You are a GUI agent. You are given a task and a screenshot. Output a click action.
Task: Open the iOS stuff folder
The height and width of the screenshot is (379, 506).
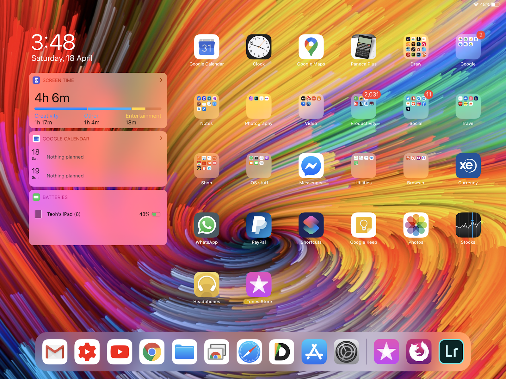(259, 166)
